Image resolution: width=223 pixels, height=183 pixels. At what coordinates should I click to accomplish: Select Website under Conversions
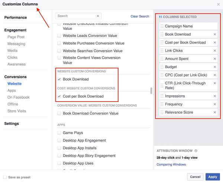coord(14,84)
